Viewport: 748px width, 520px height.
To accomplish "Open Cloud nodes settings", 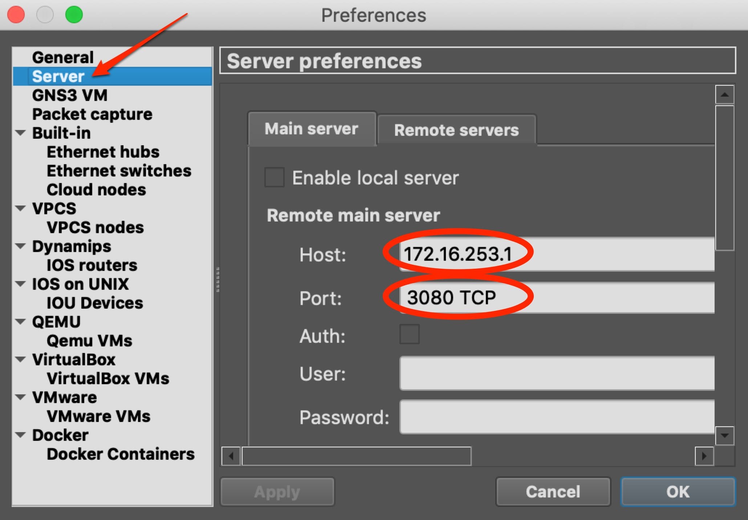I will click(x=112, y=190).
